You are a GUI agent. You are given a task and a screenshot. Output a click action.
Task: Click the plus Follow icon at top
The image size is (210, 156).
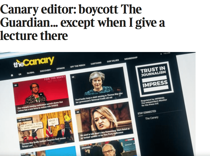pyautogui.click(x=161, y=54)
